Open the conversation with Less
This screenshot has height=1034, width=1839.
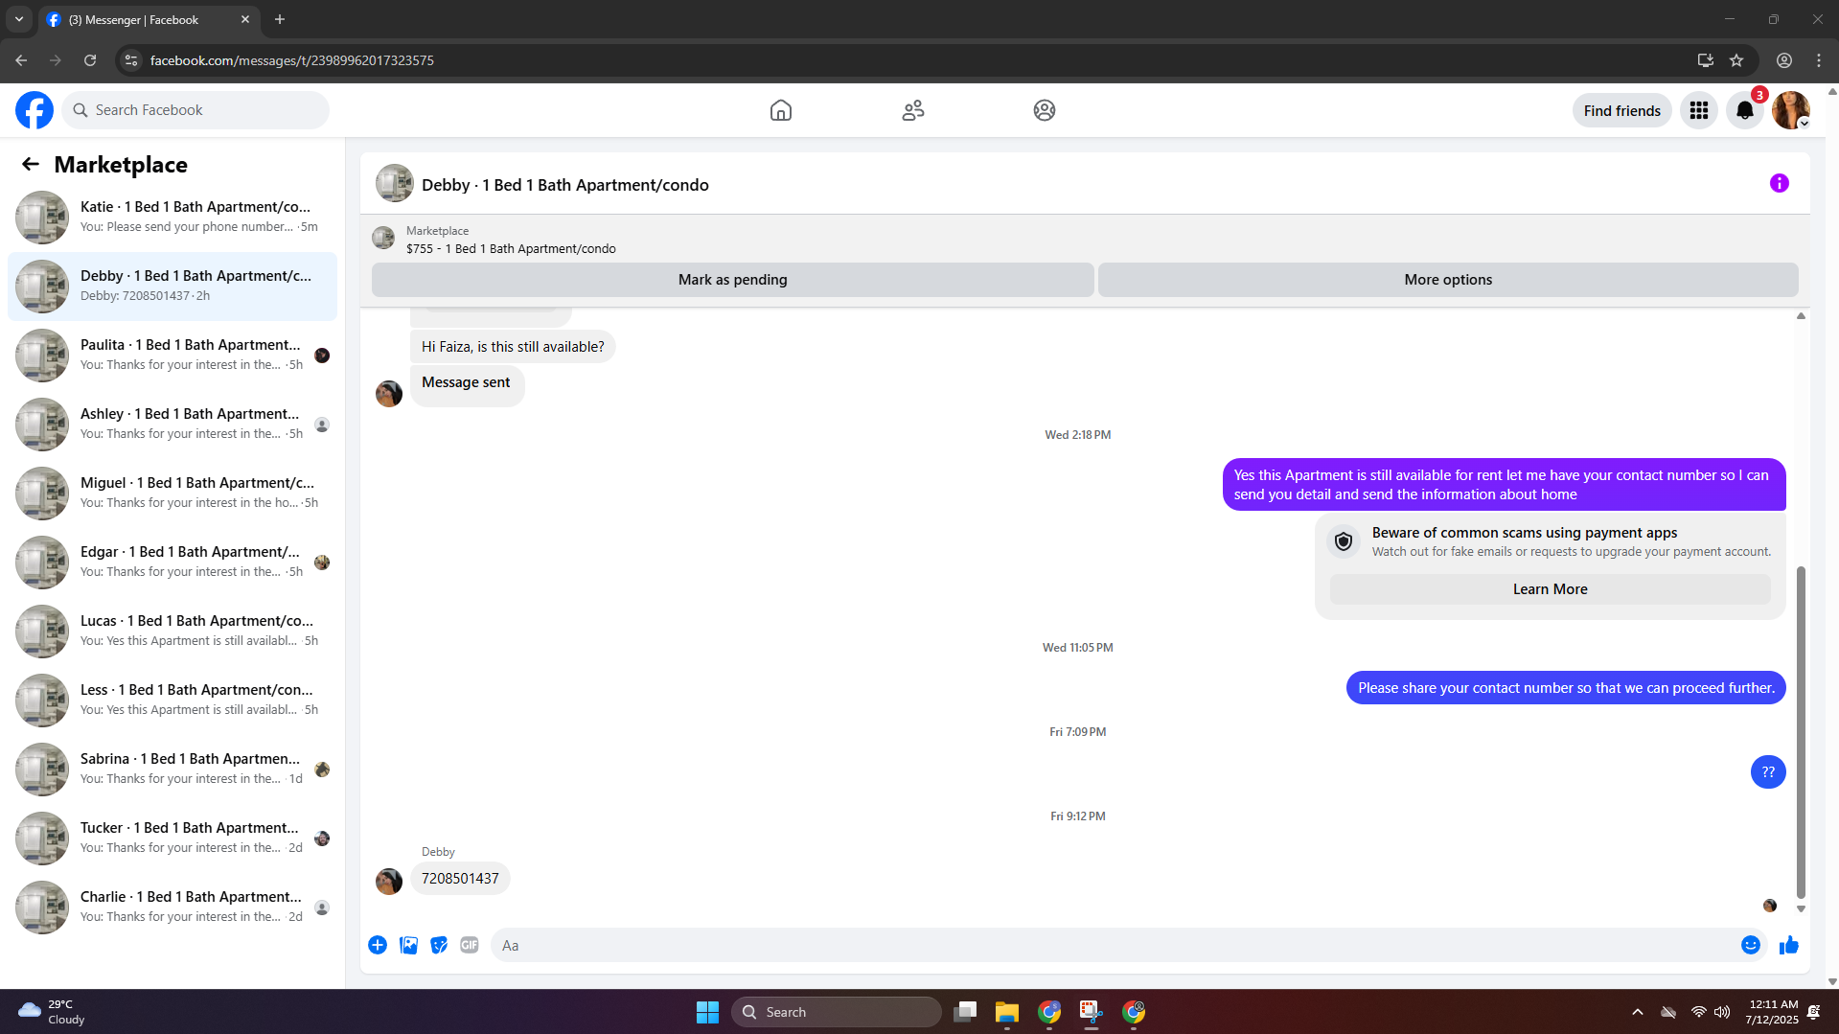pyautogui.click(x=172, y=700)
